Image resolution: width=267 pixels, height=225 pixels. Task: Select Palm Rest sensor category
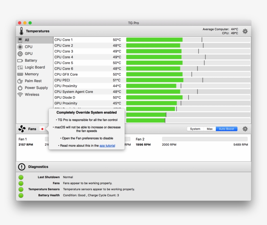(x=33, y=81)
